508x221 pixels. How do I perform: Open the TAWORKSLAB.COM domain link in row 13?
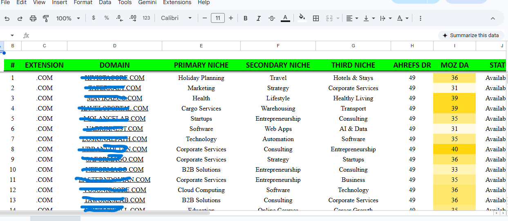click(x=115, y=200)
